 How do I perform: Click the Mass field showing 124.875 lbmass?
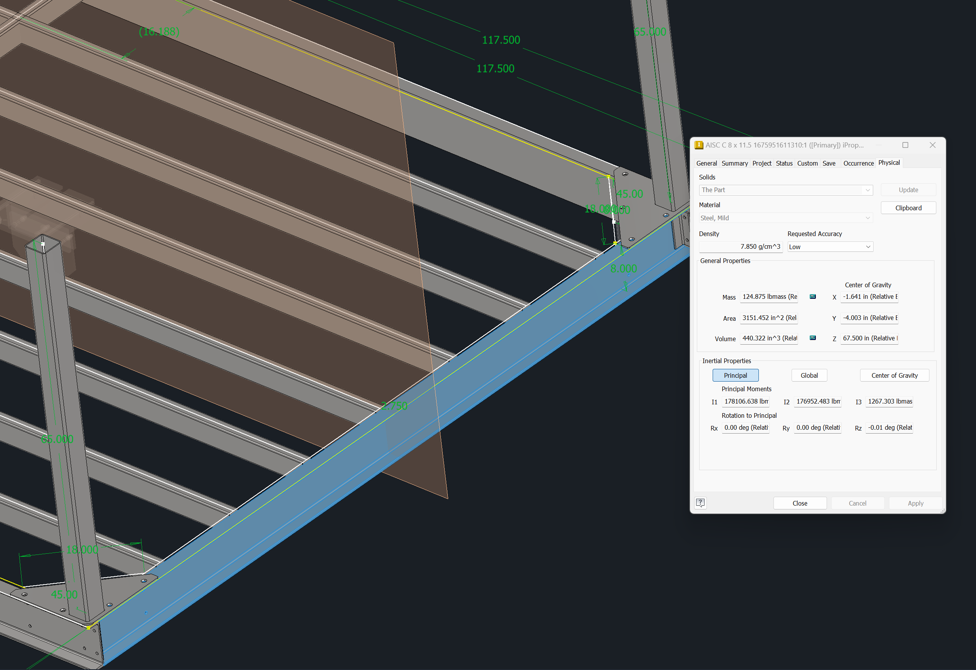[768, 296]
